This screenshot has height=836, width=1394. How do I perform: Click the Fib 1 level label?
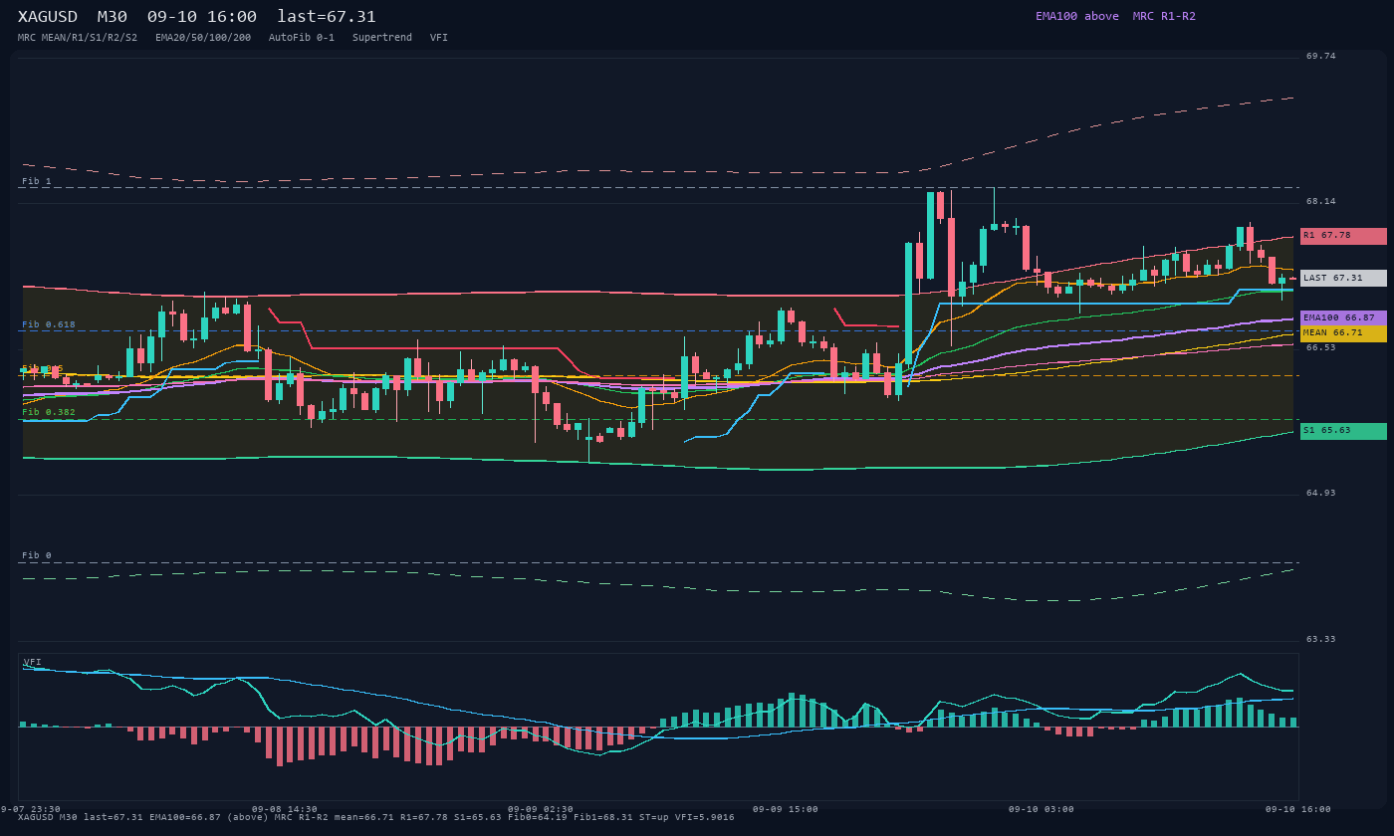[x=37, y=182]
